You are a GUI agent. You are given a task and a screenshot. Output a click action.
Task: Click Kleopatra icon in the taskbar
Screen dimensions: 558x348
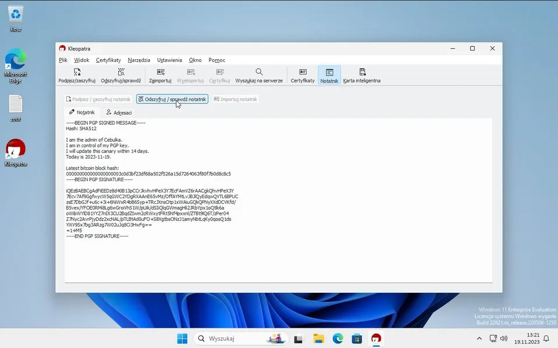coord(376,338)
